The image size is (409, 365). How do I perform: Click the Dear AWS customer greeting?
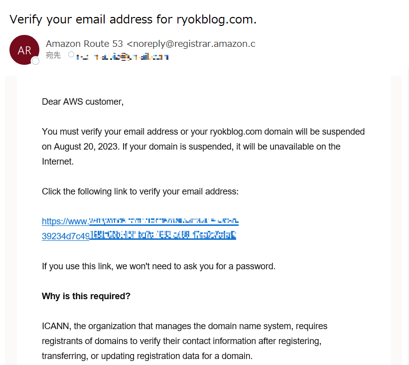(83, 102)
